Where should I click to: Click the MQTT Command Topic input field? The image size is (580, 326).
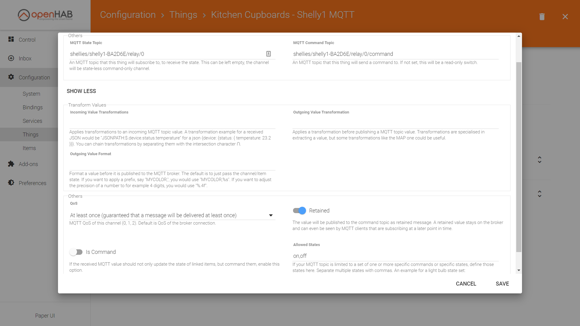(x=395, y=54)
